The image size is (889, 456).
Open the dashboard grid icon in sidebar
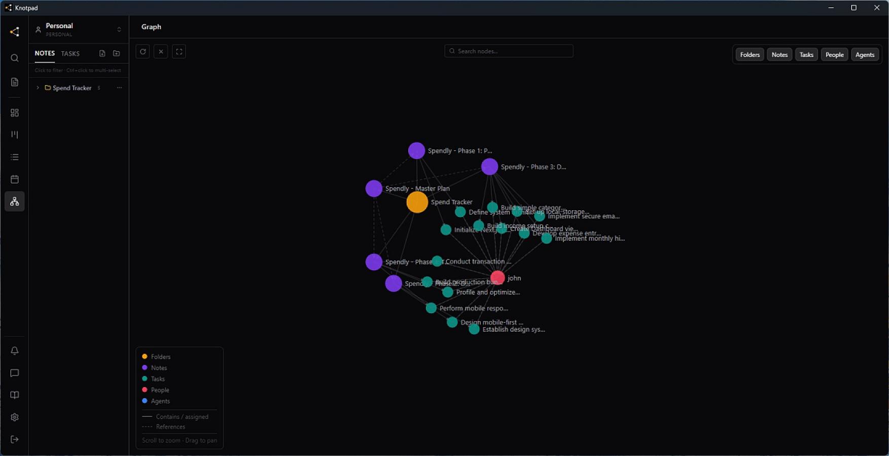(15, 112)
